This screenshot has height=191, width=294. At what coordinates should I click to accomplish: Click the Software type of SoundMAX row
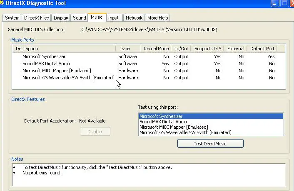[127, 64]
